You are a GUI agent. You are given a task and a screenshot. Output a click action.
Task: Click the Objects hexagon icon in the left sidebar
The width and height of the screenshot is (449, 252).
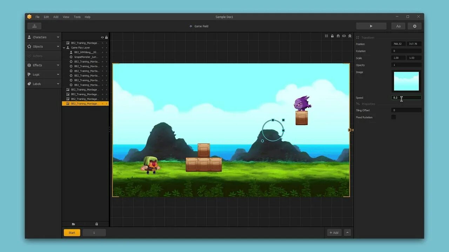pos(29,47)
